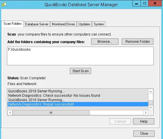The height and width of the screenshot is (139, 163).
Task: Click the Start Scan button
Action: coord(80,71)
